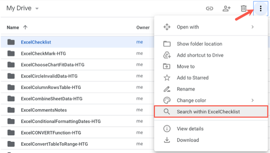Select the ExcelConvertTableToRange-HTG folder
The height and width of the screenshot is (153, 270).
coord(54,144)
